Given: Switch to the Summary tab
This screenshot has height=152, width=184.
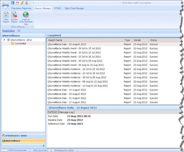Looking at the screenshot, I should (x=53, y=112).
